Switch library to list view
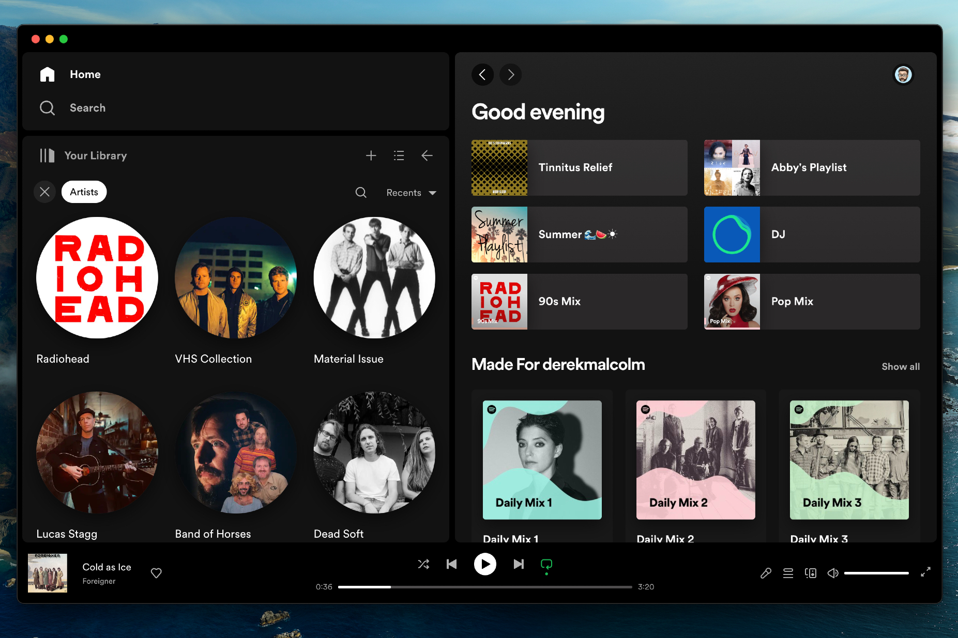This screenshot has height=638, width=958. point(399,155)
